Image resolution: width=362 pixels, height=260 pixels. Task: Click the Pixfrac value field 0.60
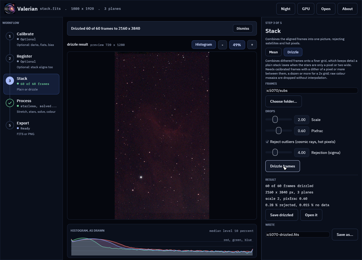(x=302, y=131)
